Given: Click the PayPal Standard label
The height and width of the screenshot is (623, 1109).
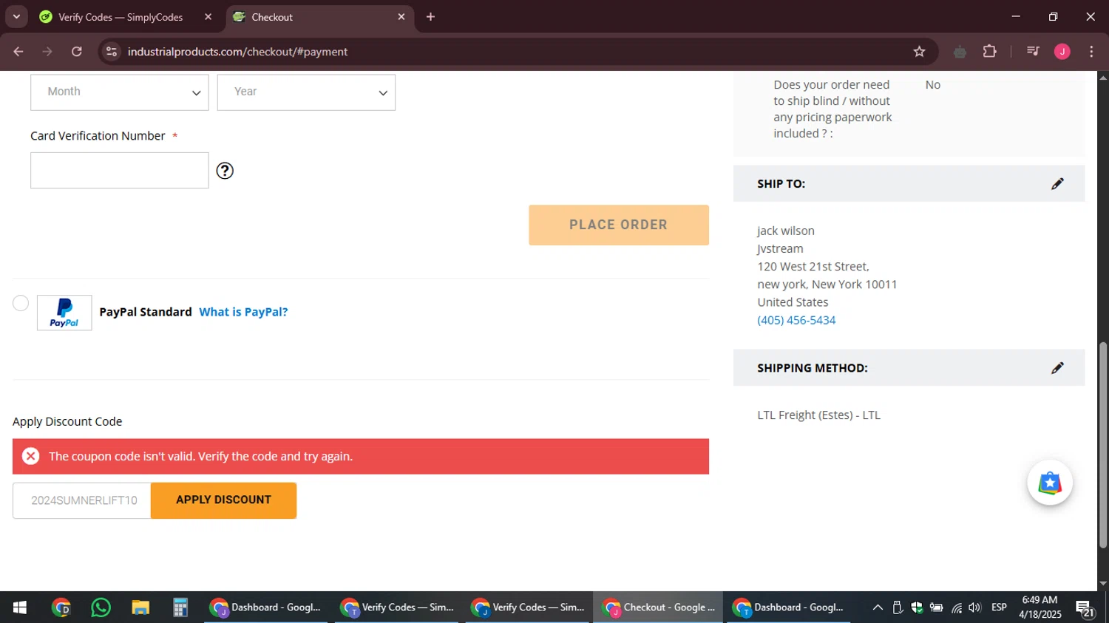Looking at the screenshot, I should [146, 312].
